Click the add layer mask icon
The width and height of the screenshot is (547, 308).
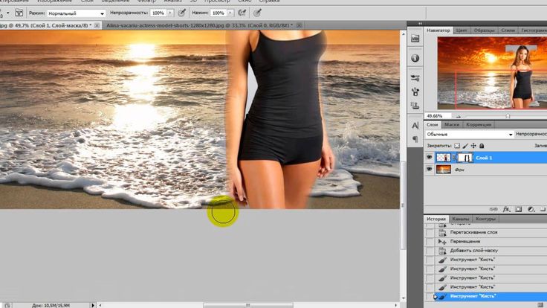pos(519,209)
